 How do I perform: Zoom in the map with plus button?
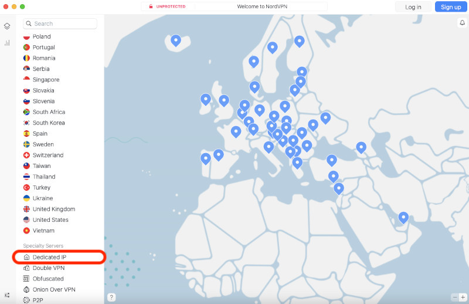463,297
